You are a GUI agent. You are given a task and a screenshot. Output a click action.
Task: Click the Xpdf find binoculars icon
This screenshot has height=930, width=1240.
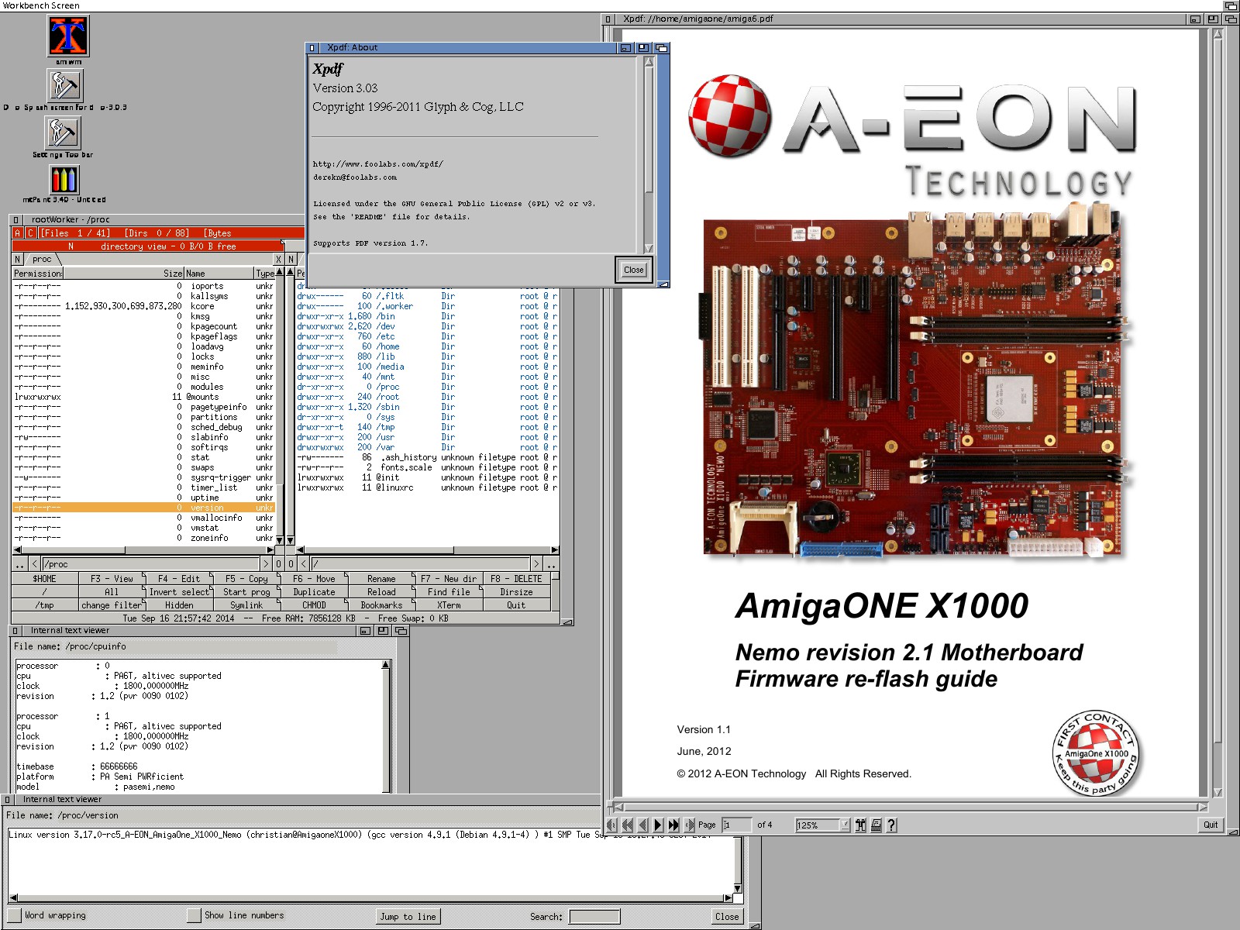tap(860, 825)
